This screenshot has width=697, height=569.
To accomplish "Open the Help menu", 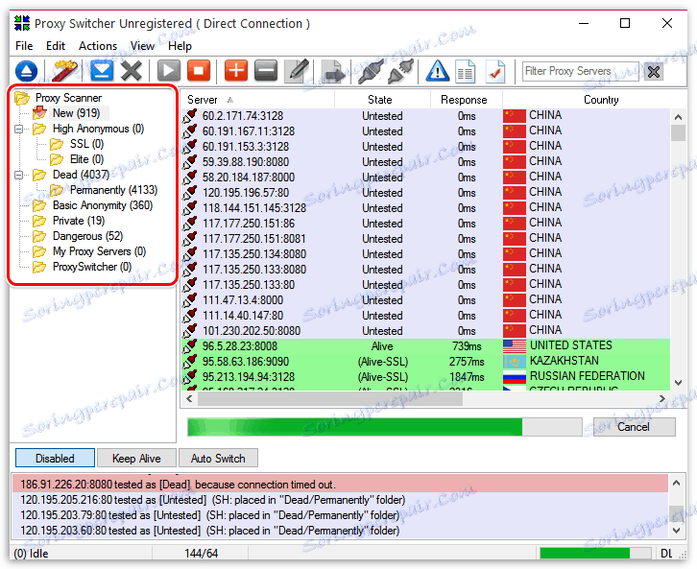I will pos(180,46).
